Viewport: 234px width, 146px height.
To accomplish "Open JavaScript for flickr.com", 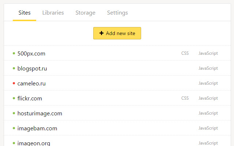I will point(208,98).
